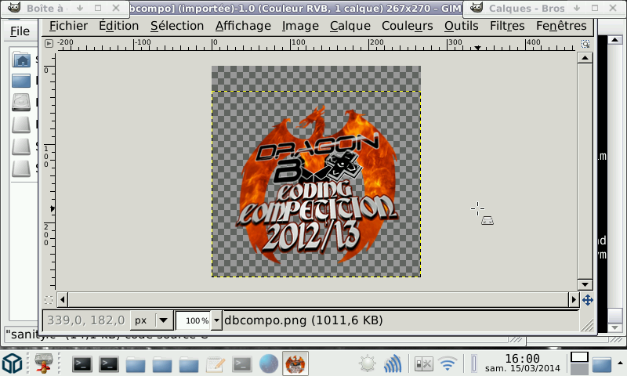
Task: Click the dbcompo.png (1011,6 KB) status text
Action: 303,320
